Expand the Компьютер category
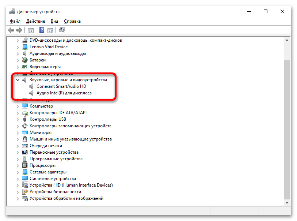The width and height of the screenshot is (297, 221). (x=18, y=106)
